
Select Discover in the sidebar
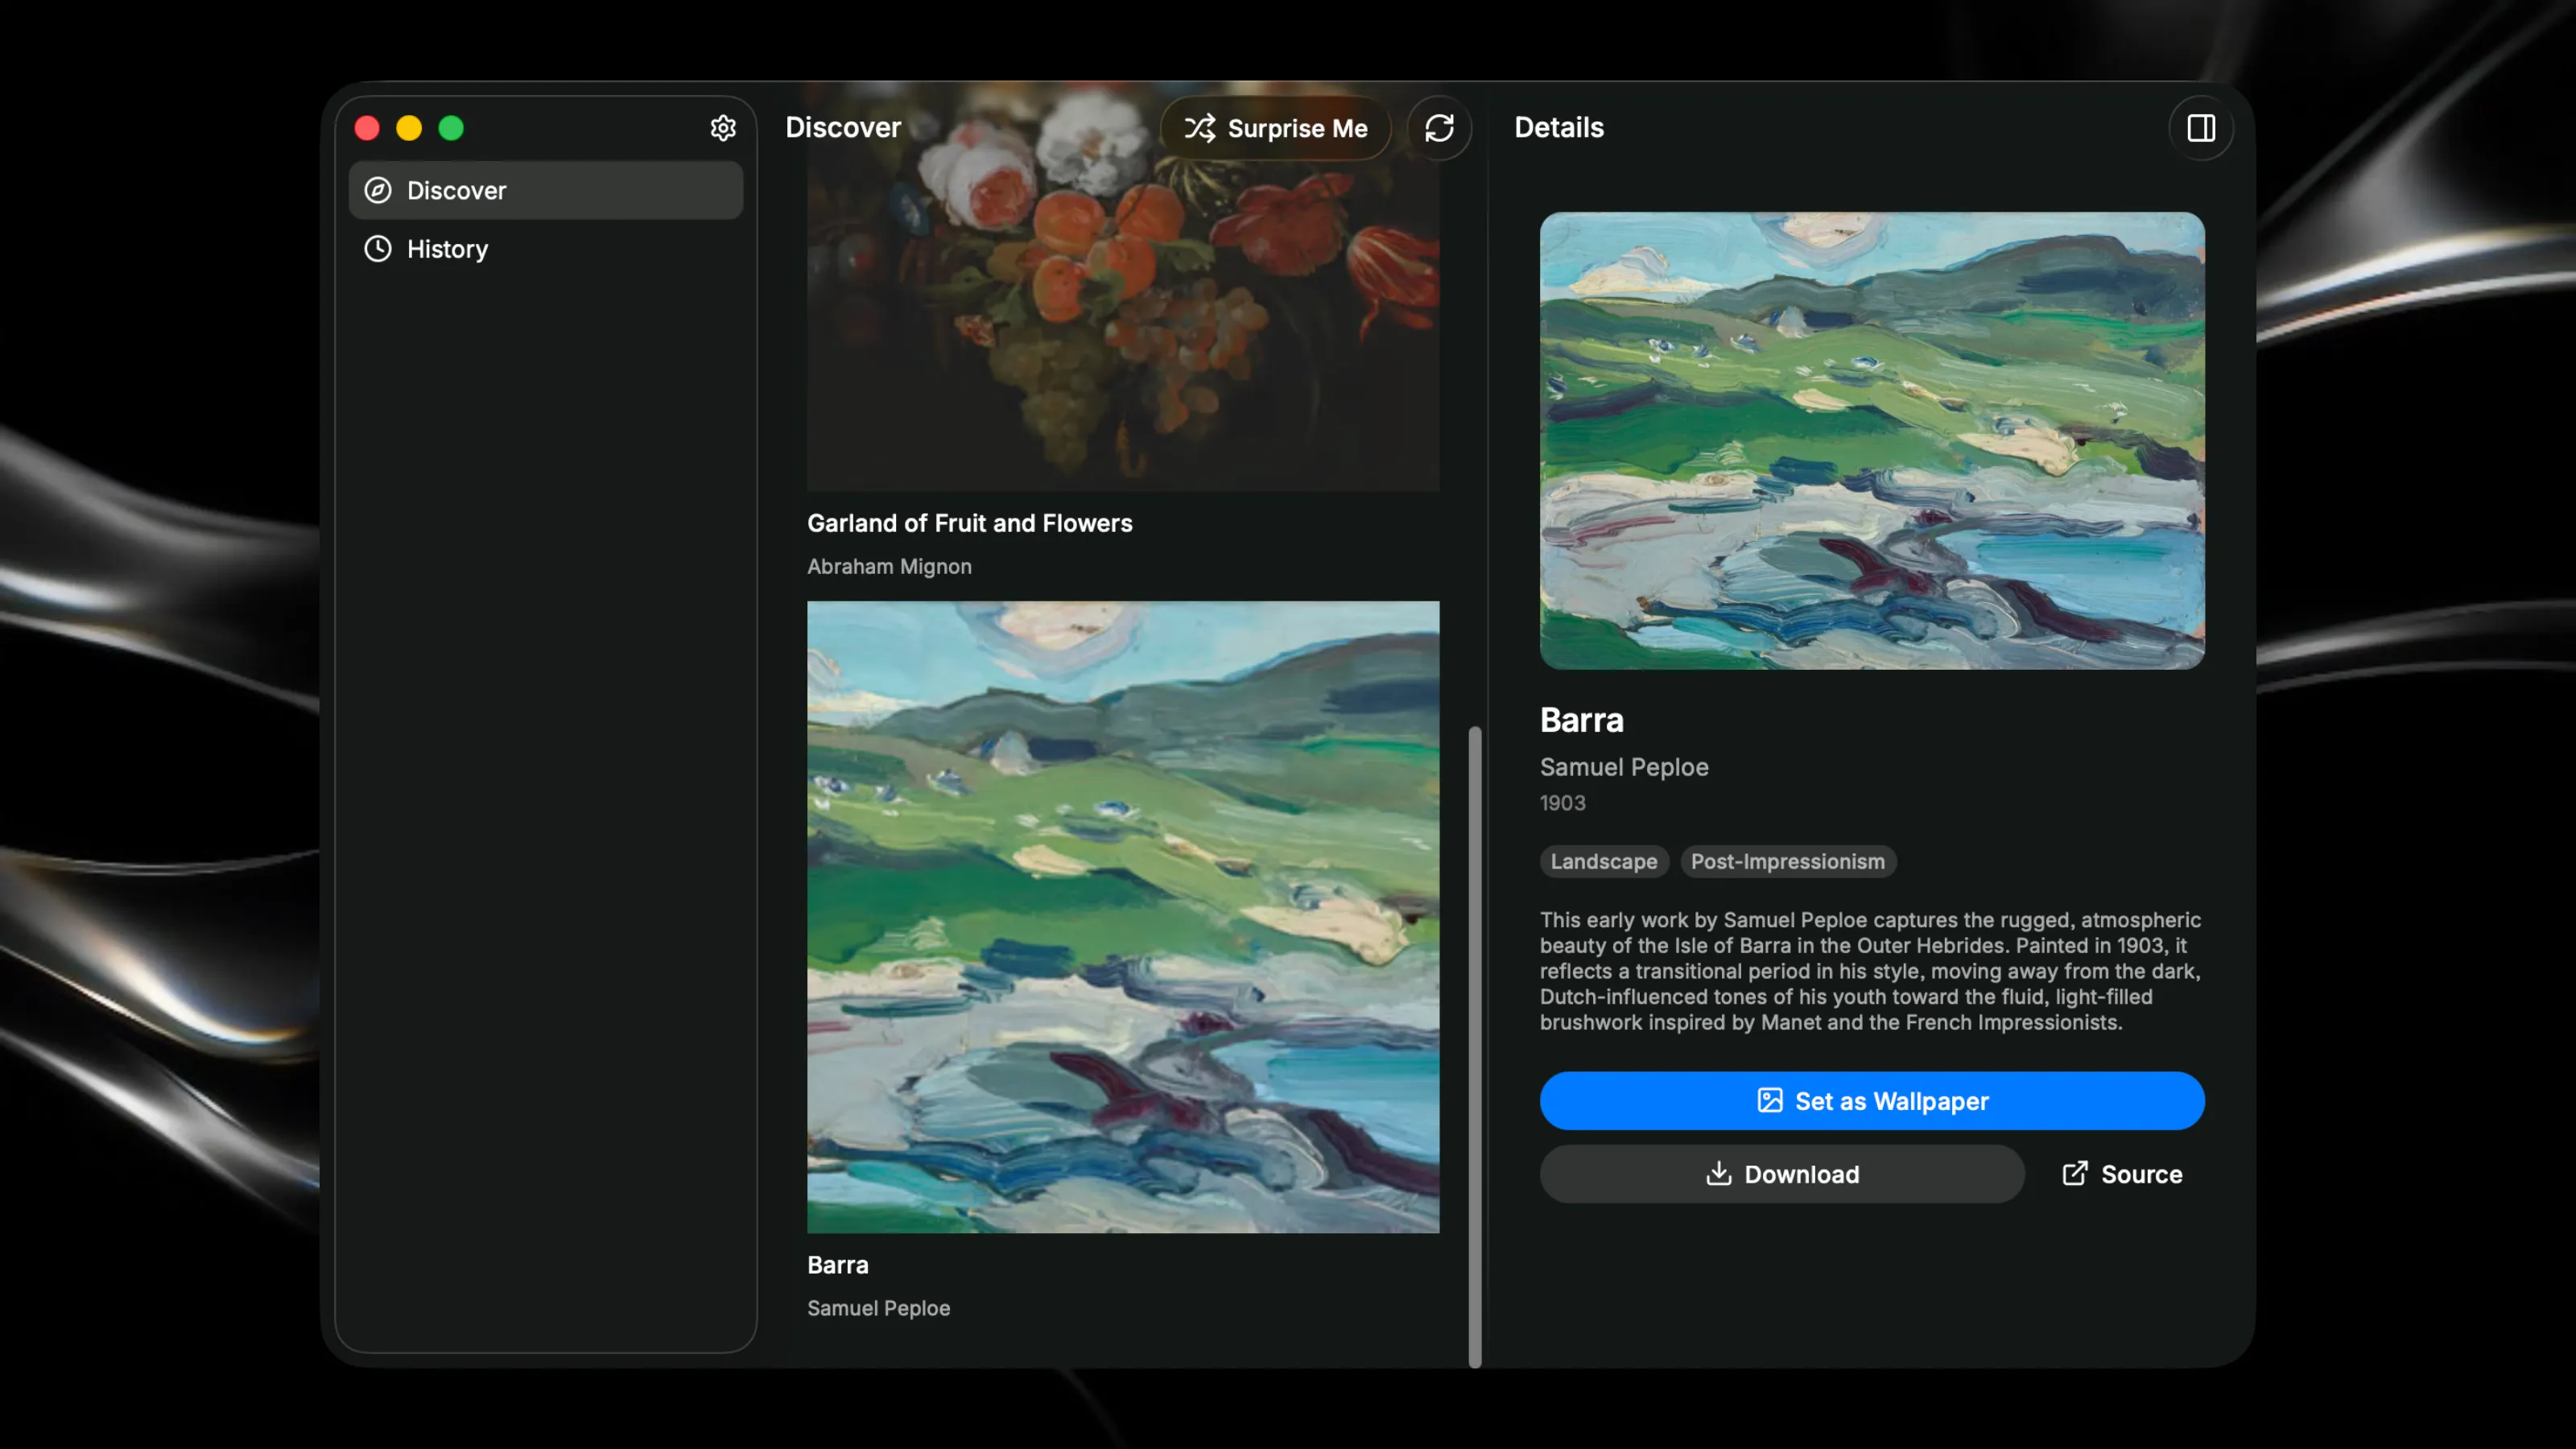click(546, 190)
